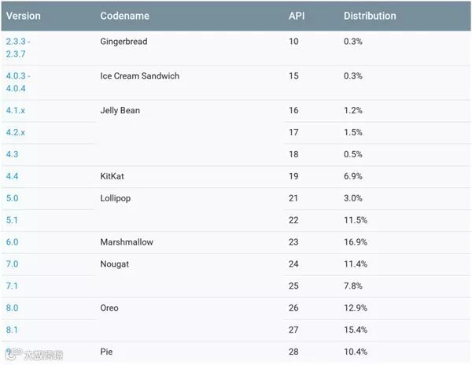Viewport: 472px width, 365px height.
Task: Open the 7.0 Nougat version link
Action: [x=12, y=264]
